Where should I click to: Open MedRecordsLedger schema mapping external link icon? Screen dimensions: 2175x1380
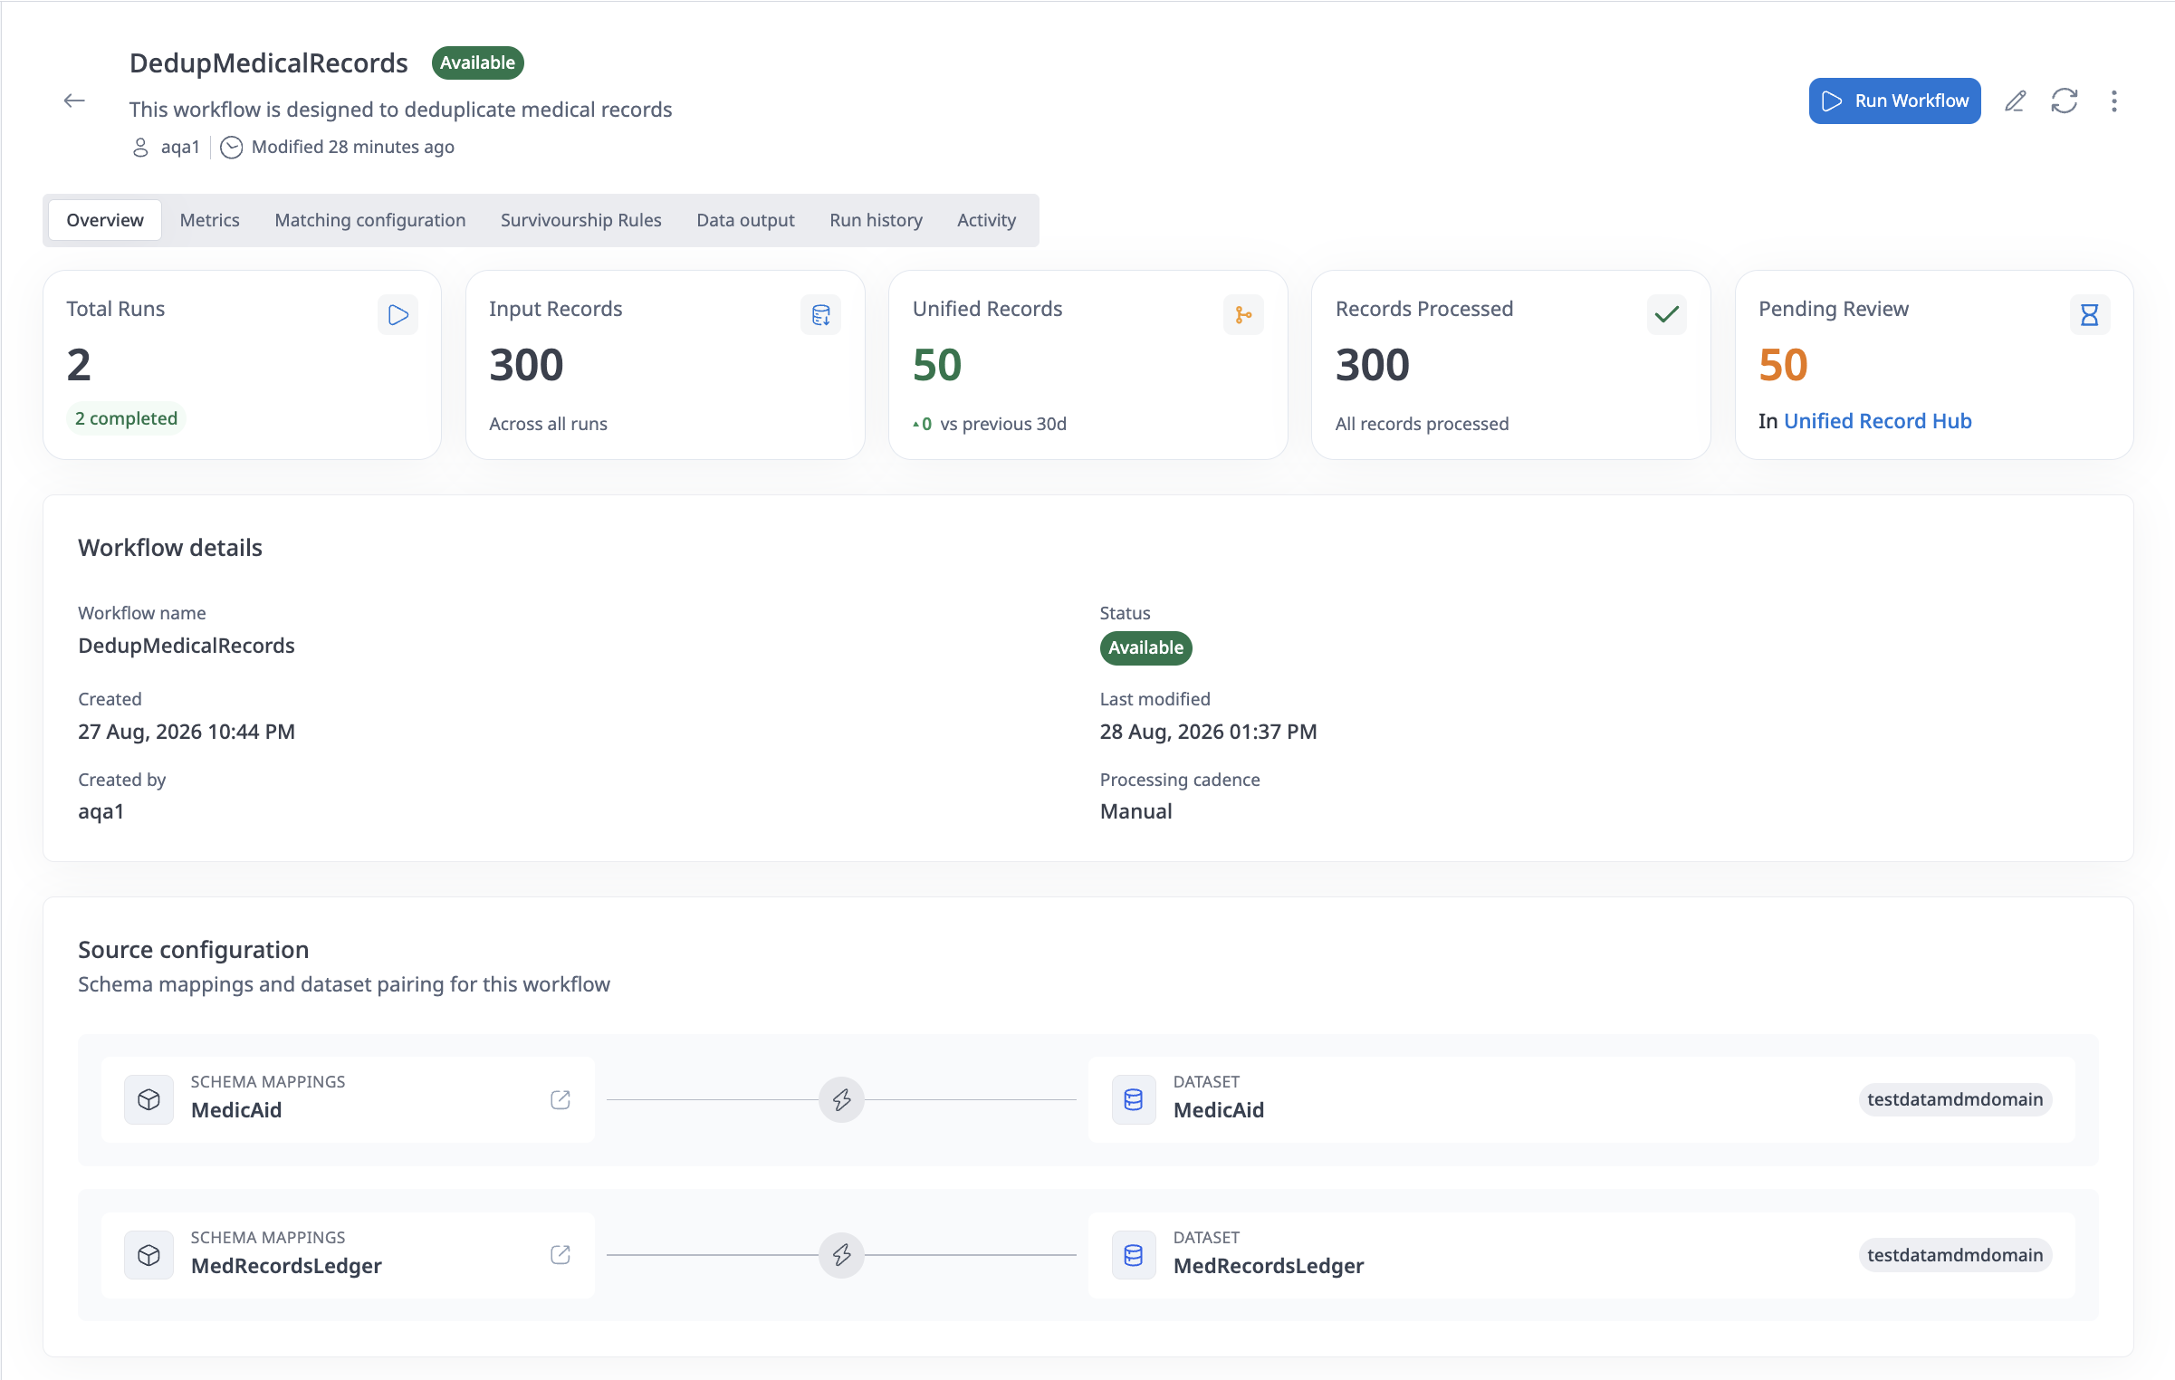click(561, 1254)
